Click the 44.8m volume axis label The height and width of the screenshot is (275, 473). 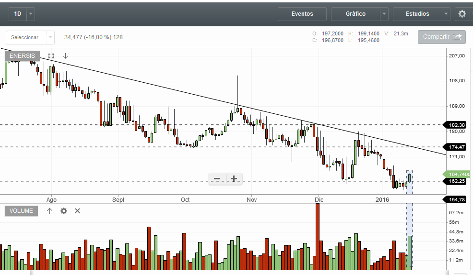coord(456,231)
